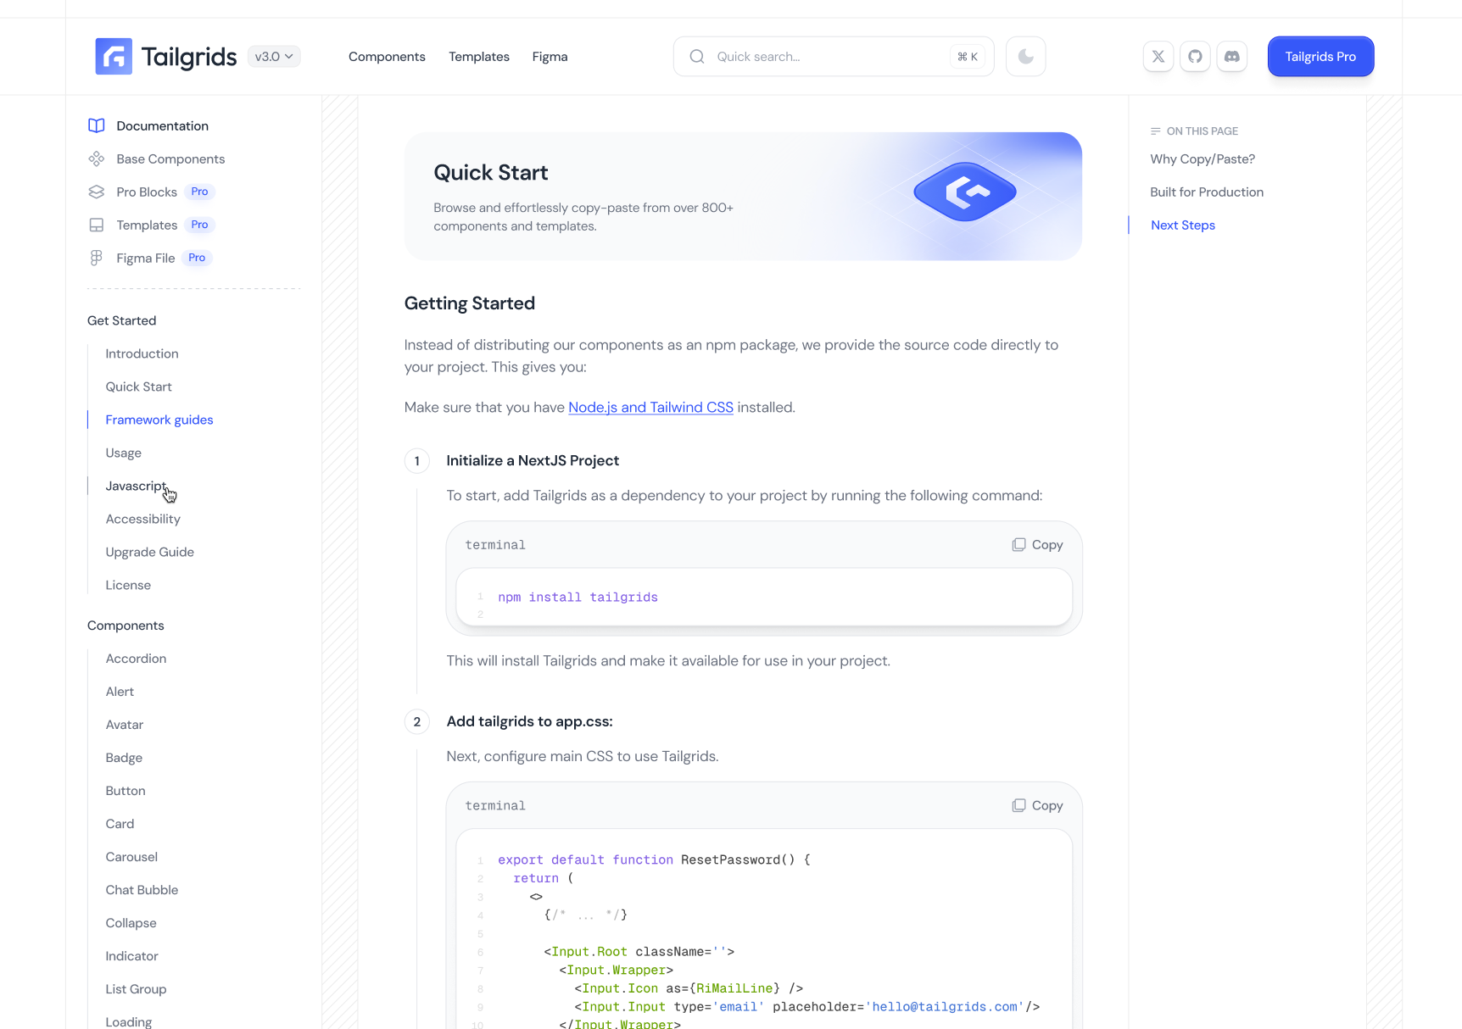Click the Pro badge next to Pro Blocks

coord(199,192)
